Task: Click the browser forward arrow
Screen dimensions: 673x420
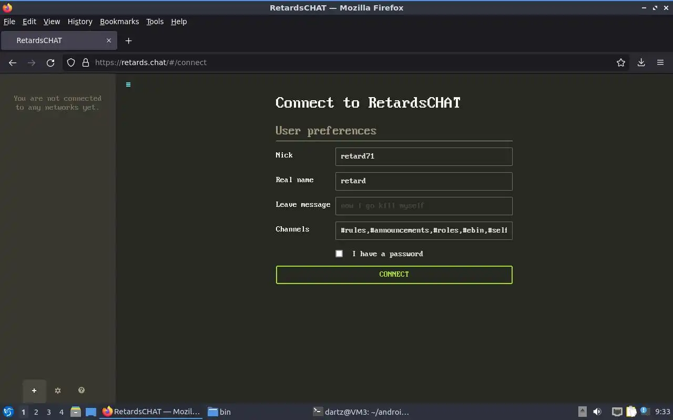Action: pos(32,62)
